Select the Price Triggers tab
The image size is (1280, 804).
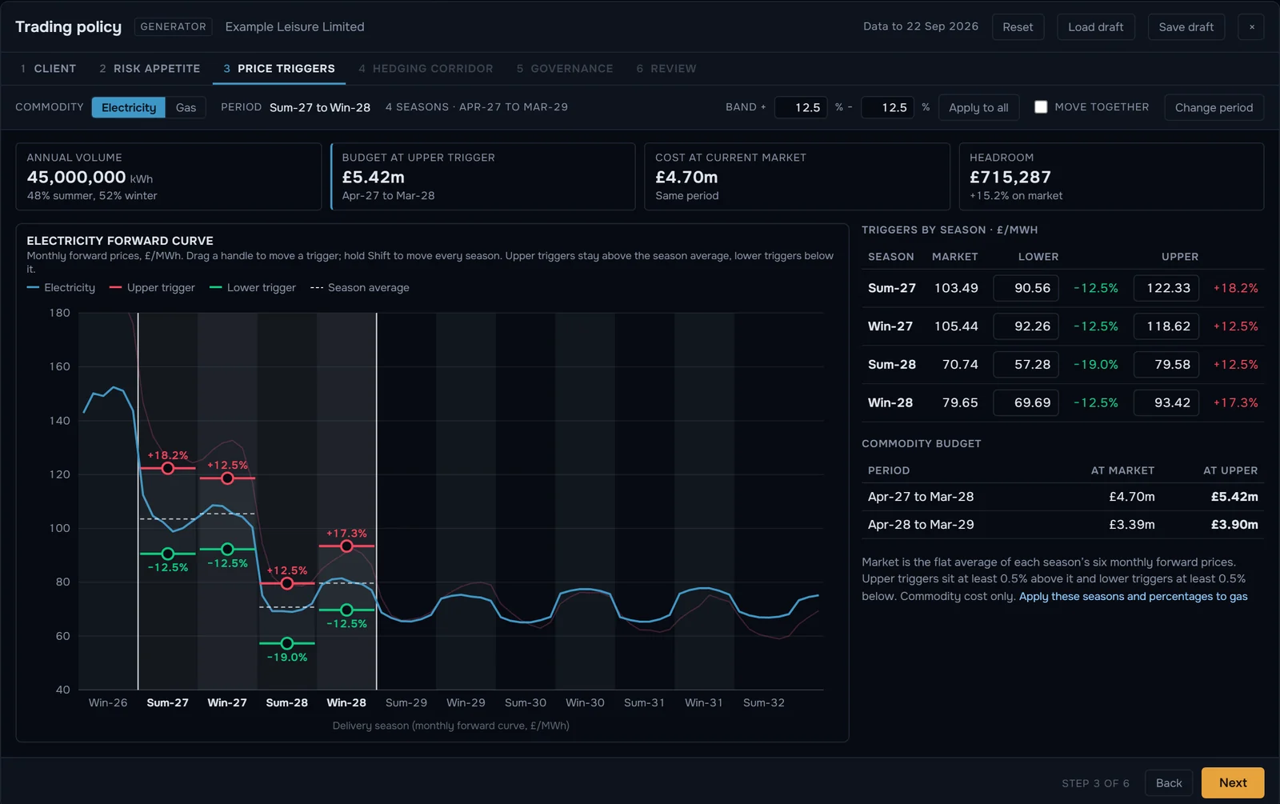[279, 69]
